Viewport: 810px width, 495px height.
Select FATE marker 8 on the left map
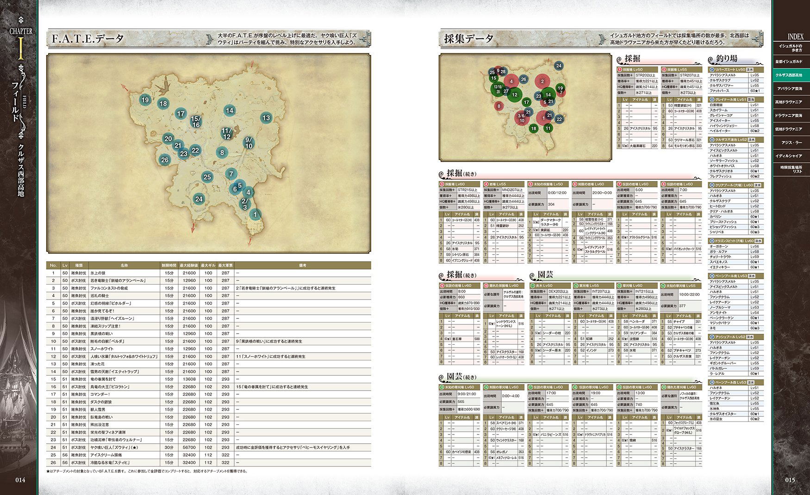click(x=222, y=153)
